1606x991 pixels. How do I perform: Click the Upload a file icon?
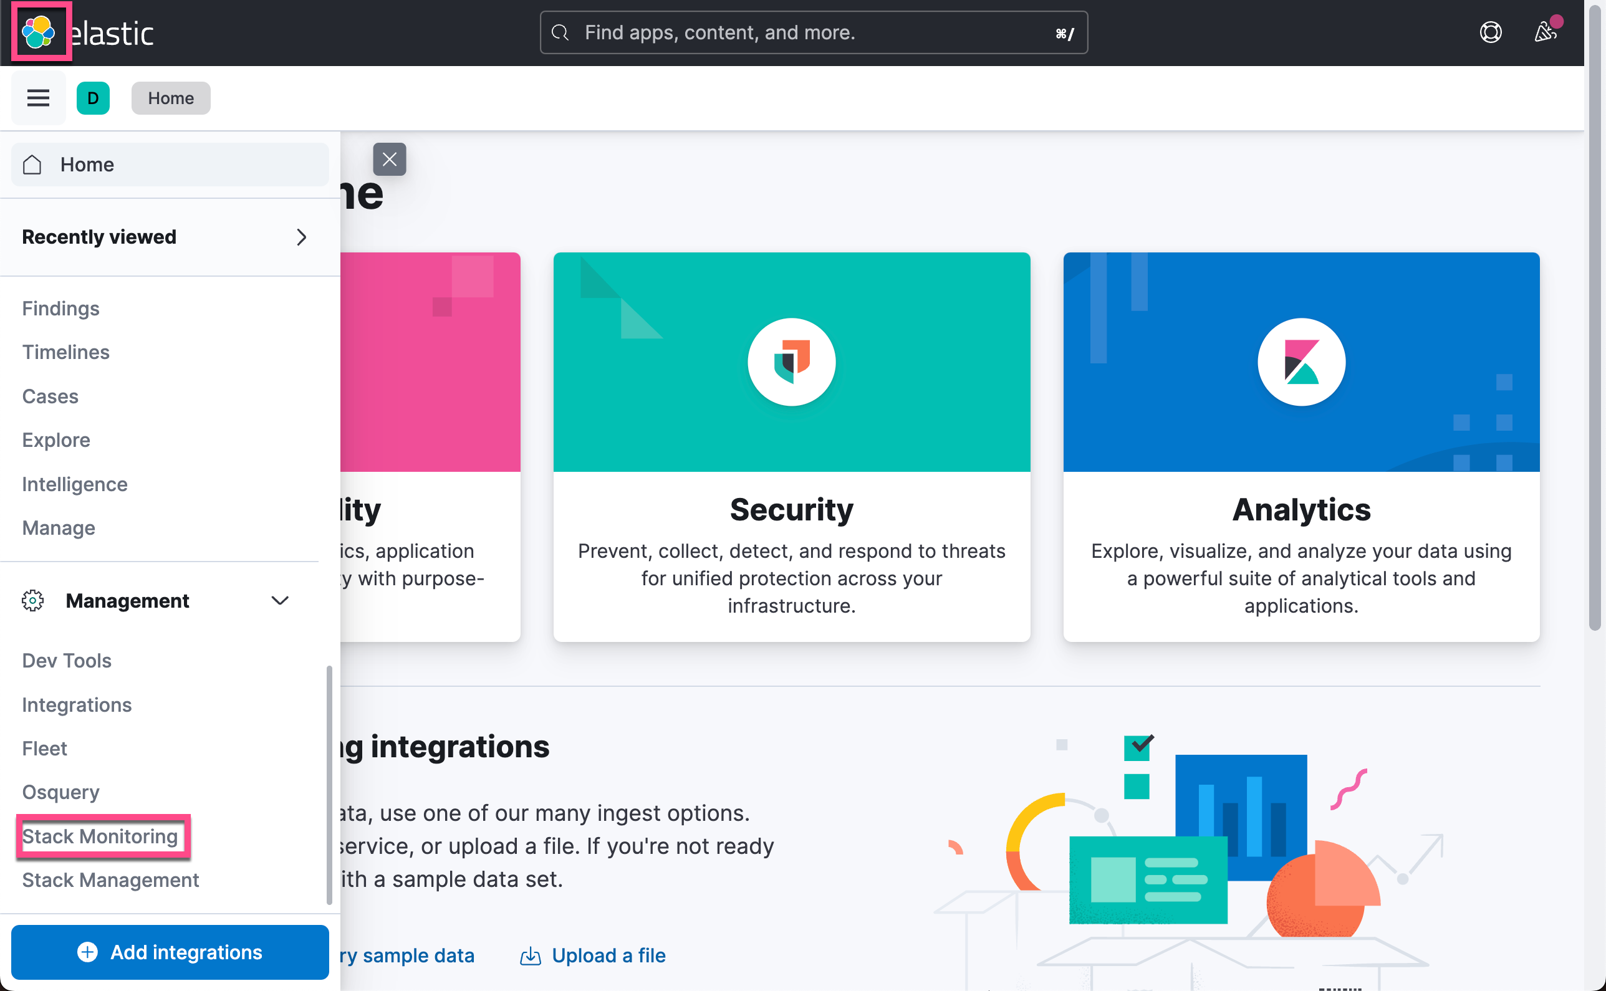click(x=531, y=956)
